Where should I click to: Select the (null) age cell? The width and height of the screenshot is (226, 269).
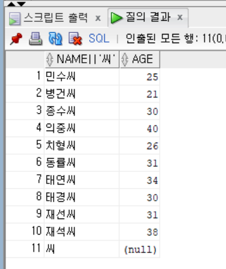pyautogui.click(x=140, y=249)
